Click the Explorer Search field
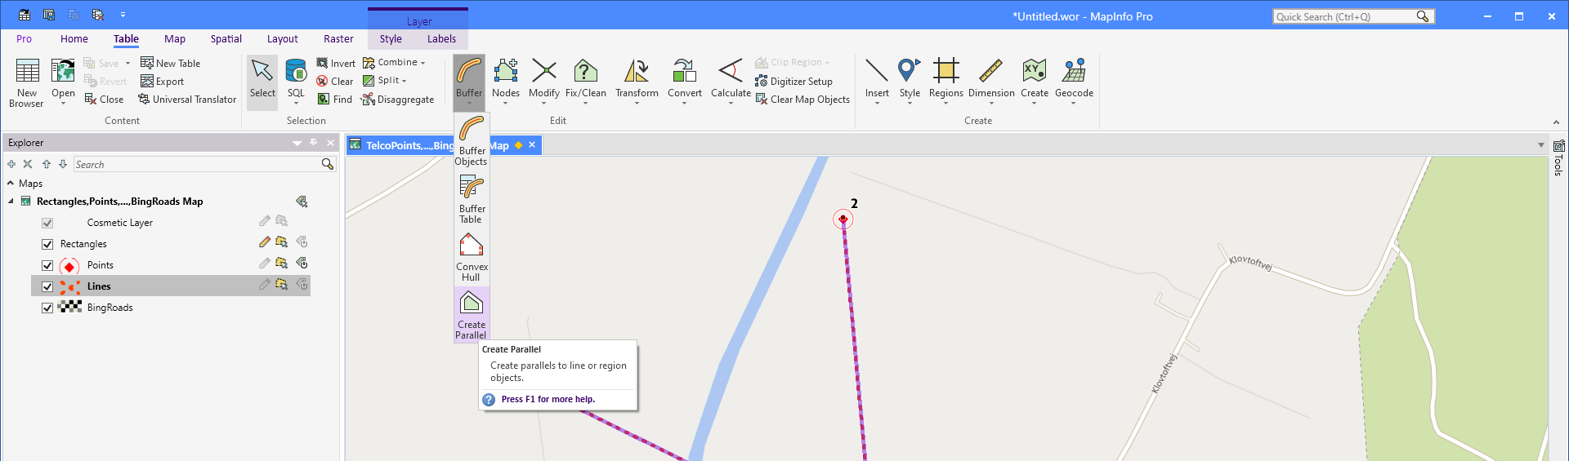This screenshot has width=1569, height=461. [204, 164]
